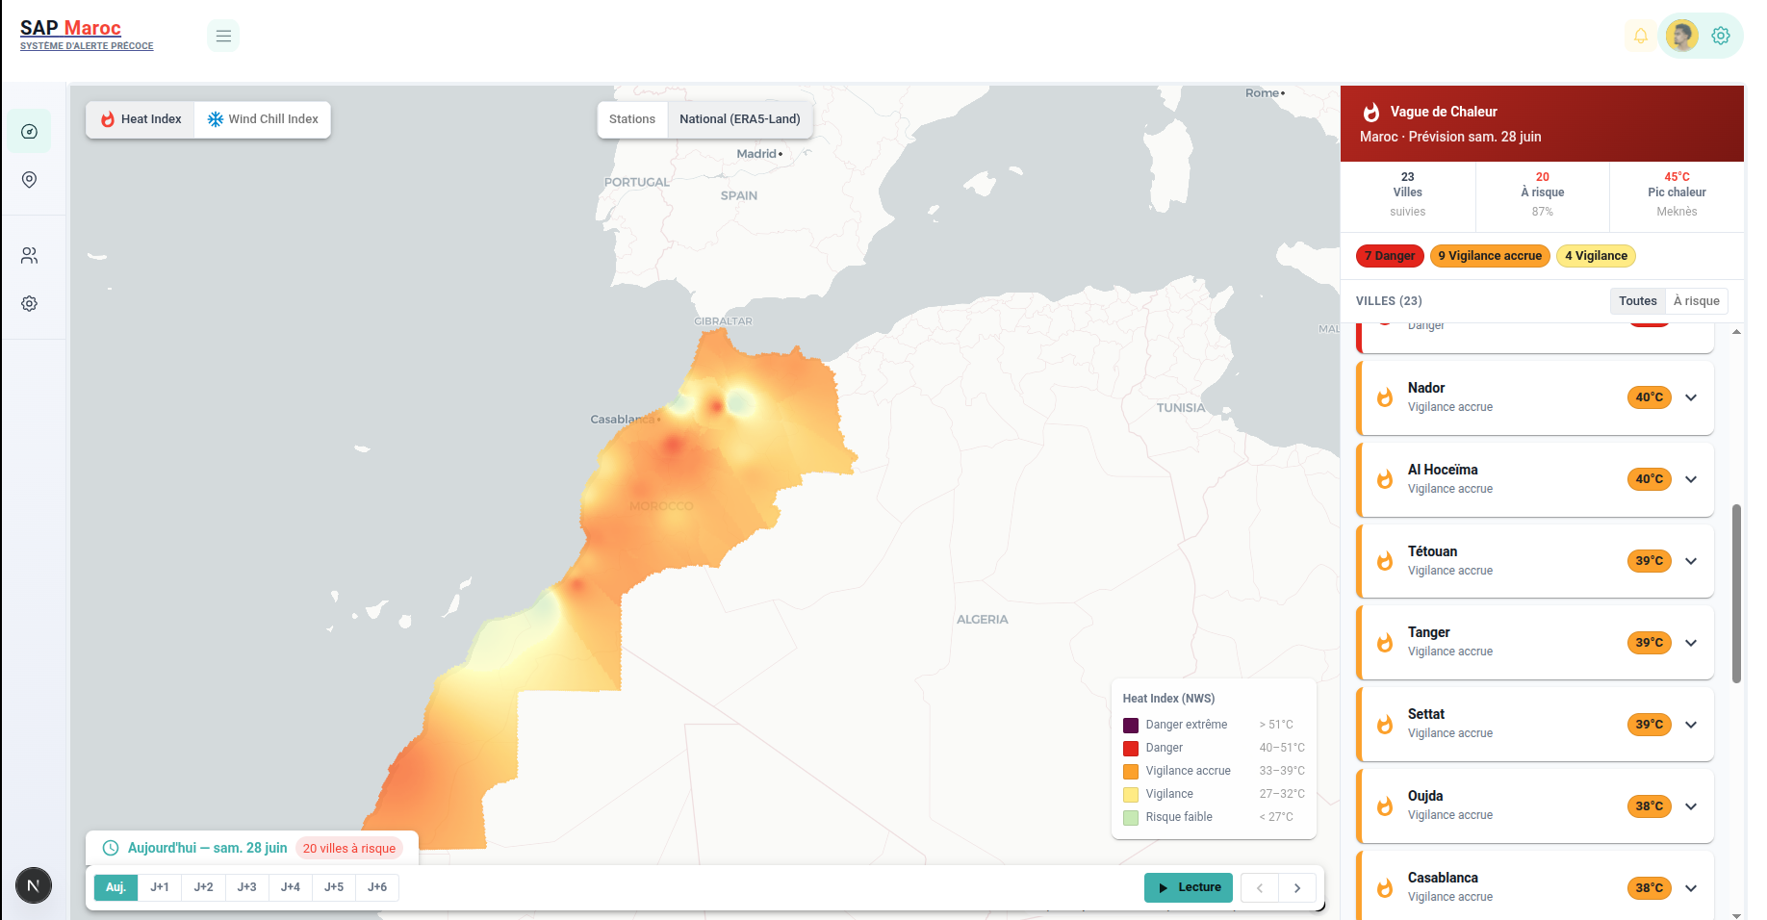The height and width of the screenshot is (920, 1767).
Task: Click the SAP Maroc logo link
Action: (87, 35)
